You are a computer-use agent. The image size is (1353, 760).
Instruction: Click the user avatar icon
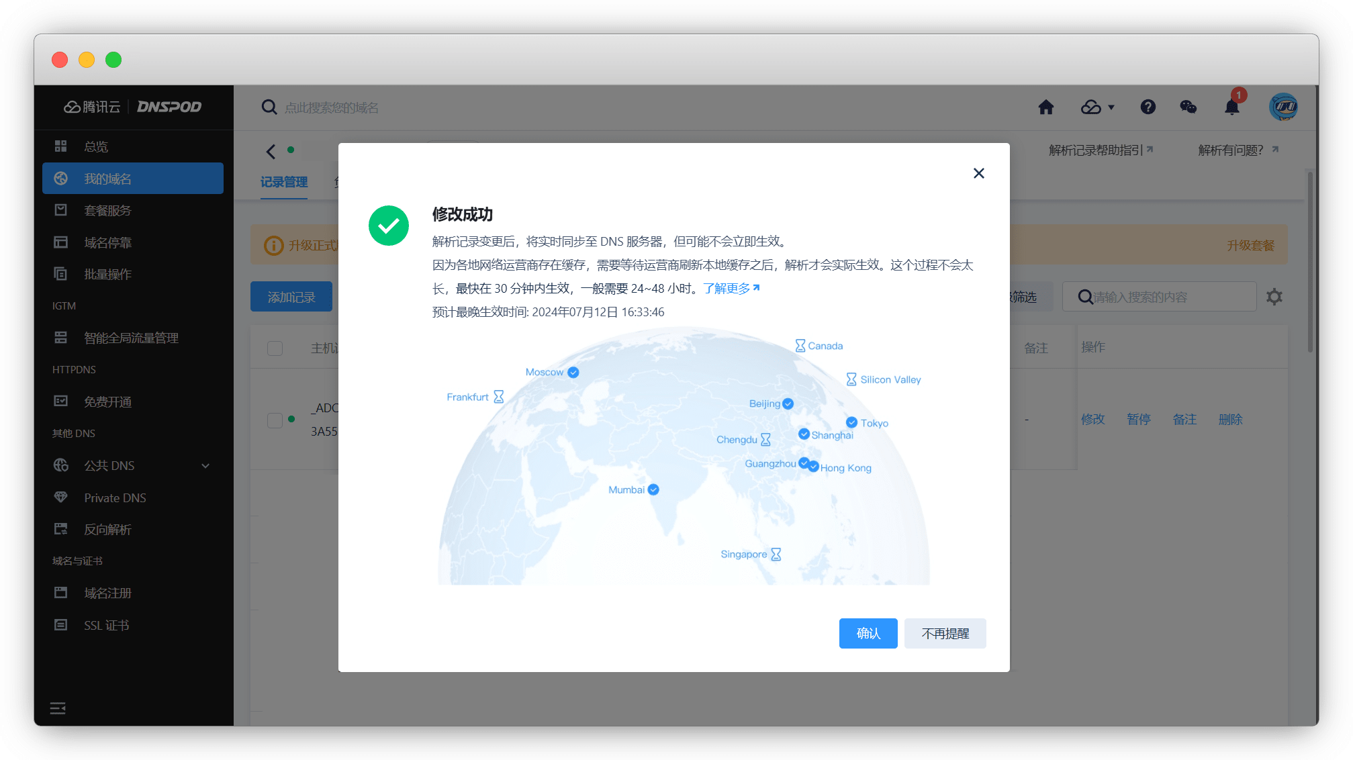click(1283, 107)
